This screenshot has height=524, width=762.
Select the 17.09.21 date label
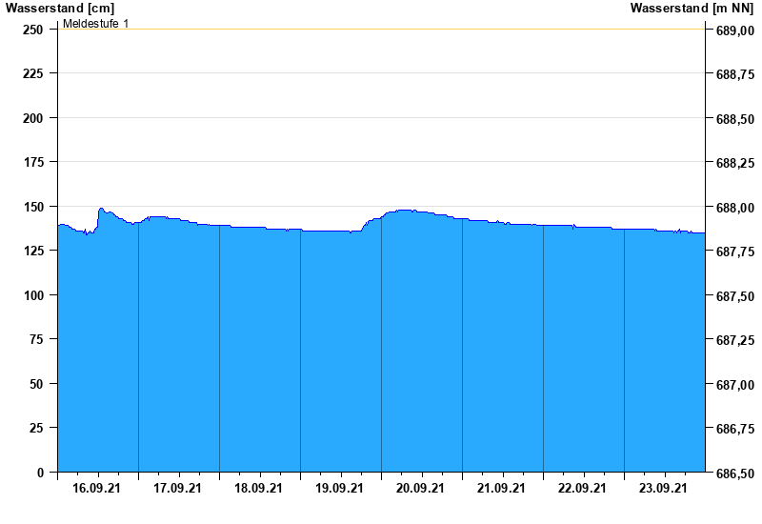click(x=178, y=489)
